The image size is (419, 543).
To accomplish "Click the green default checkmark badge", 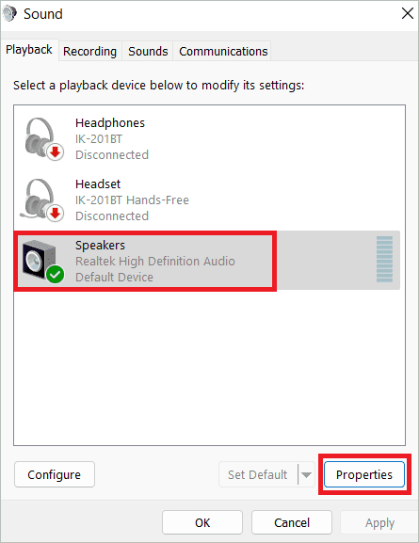I will pos(56,274).
